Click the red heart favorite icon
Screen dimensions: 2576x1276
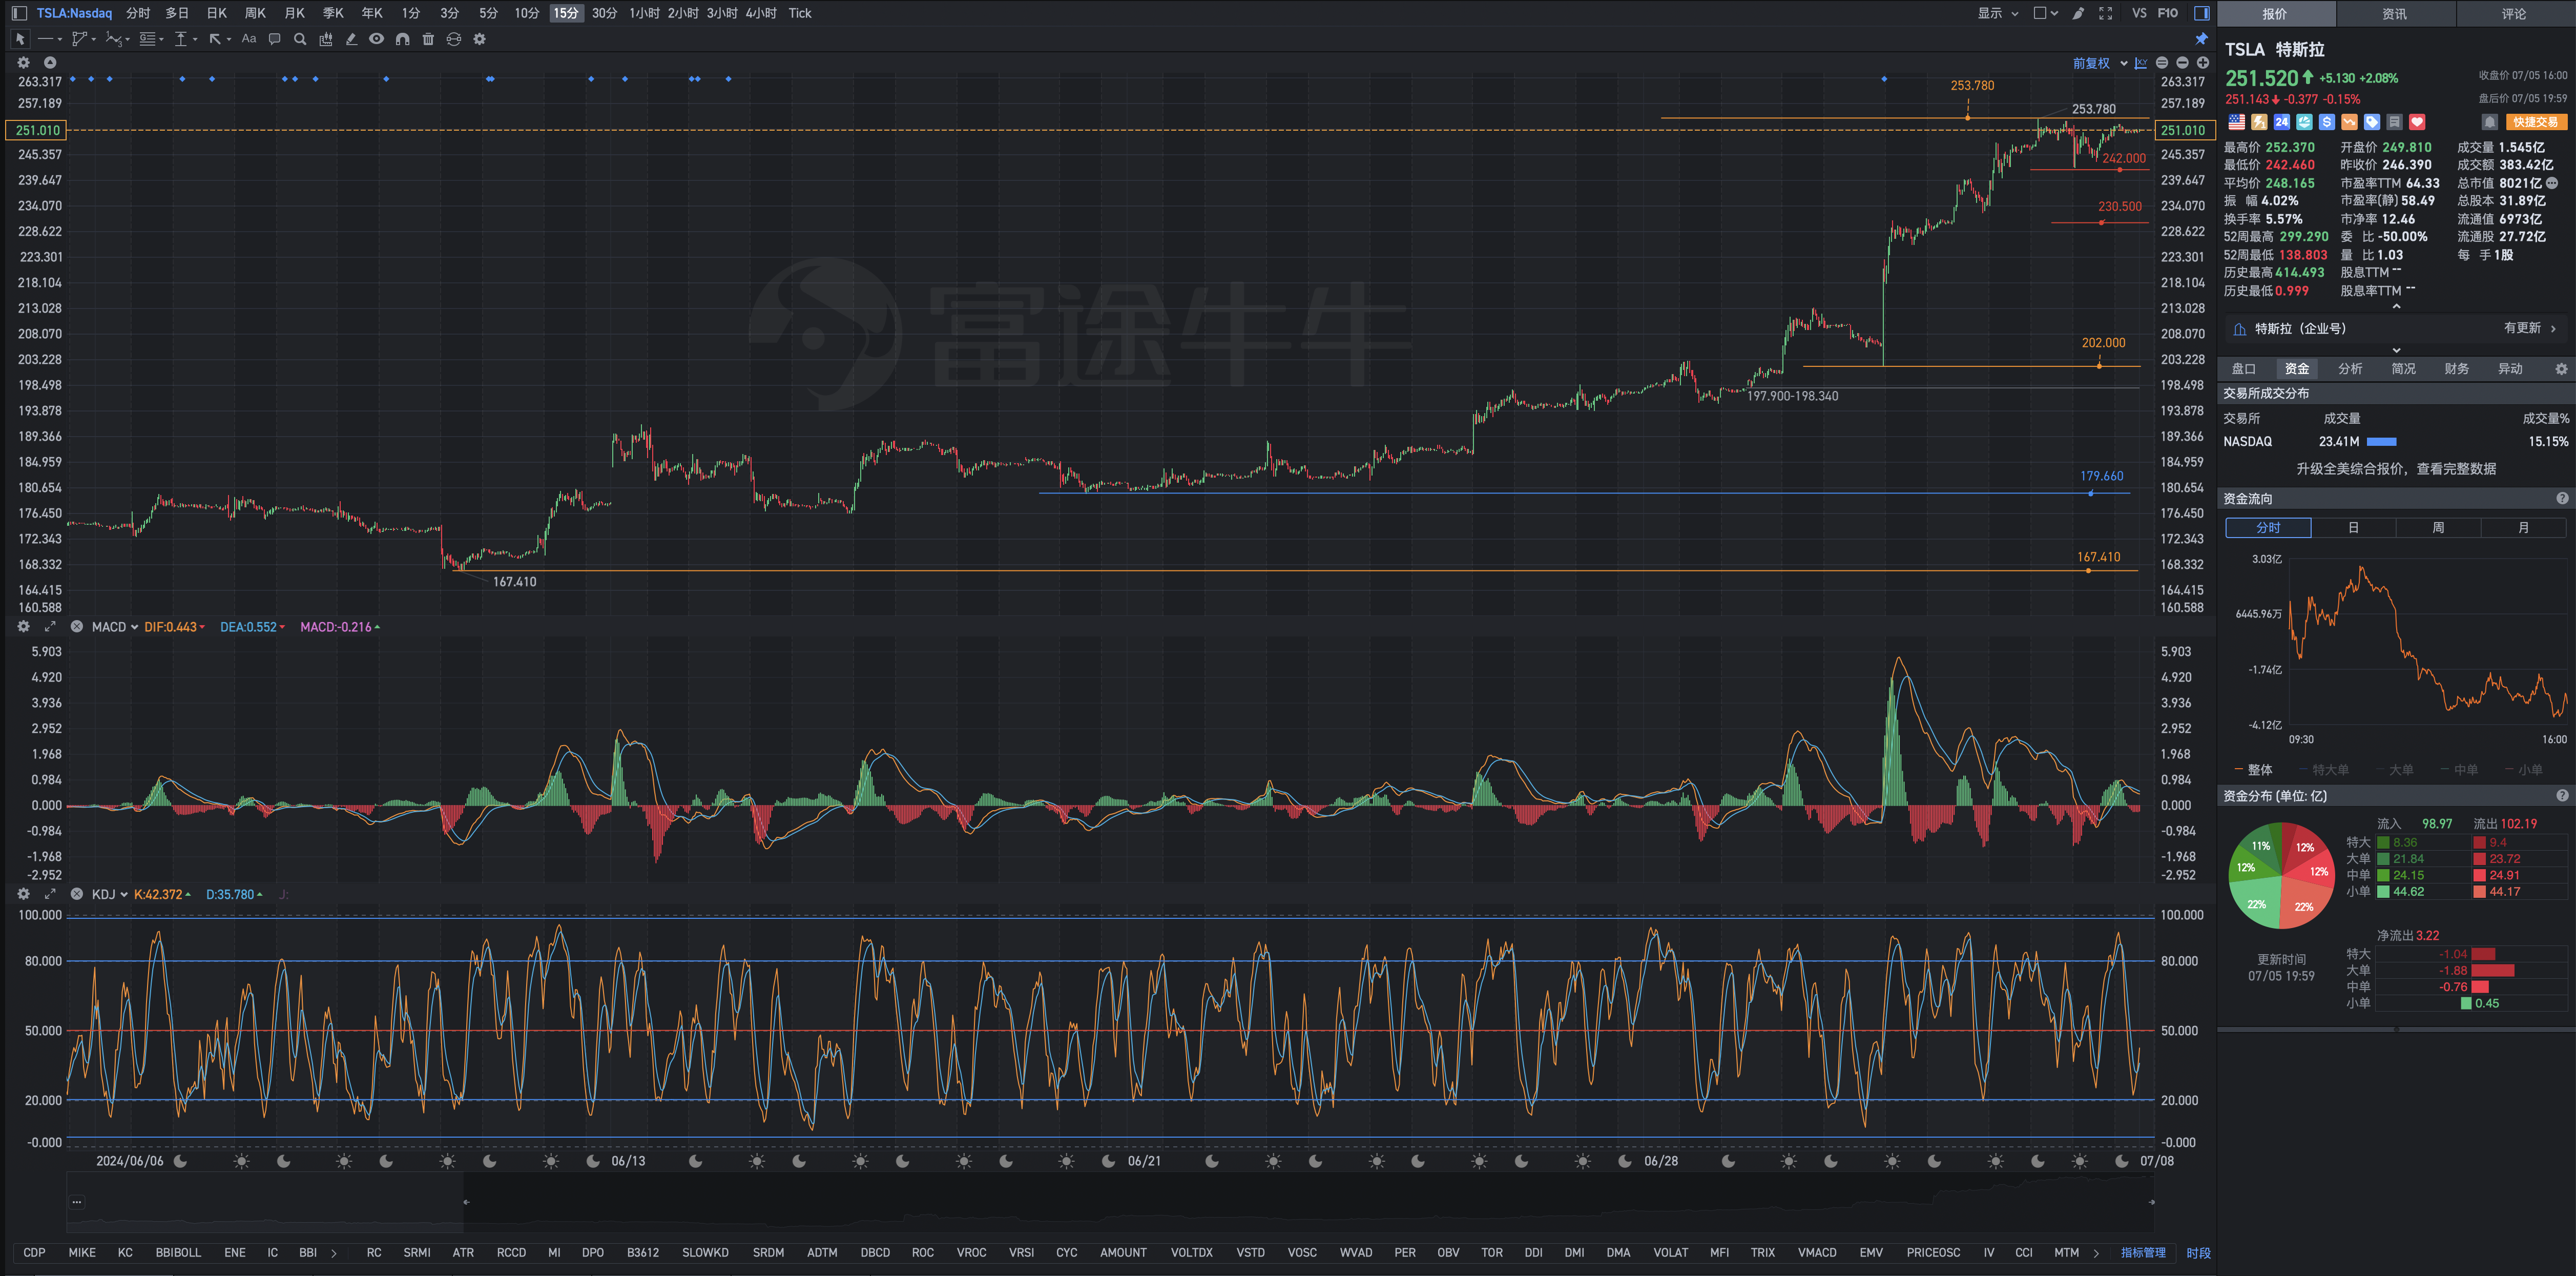(2417, 122)
